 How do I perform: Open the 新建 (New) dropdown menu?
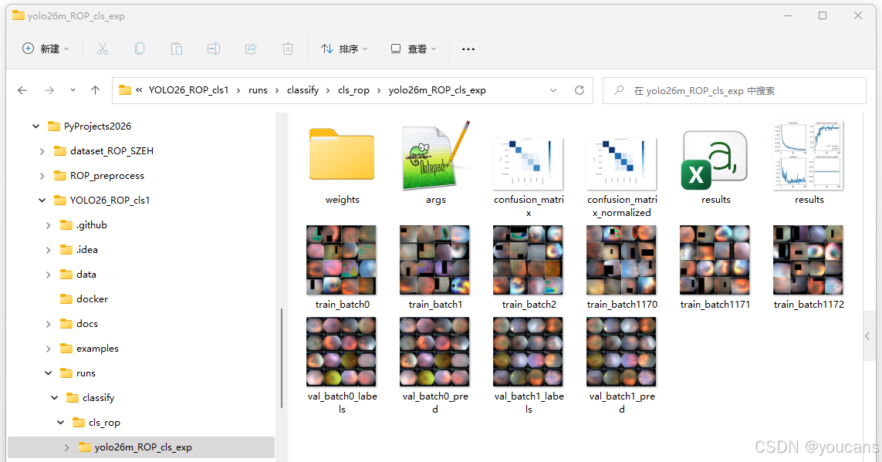coord(46,49)
